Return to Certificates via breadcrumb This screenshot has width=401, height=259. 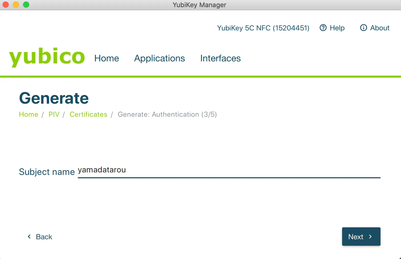[88, 114]
